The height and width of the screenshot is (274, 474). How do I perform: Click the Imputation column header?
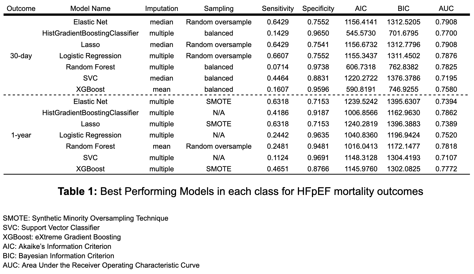pos(162,9)
